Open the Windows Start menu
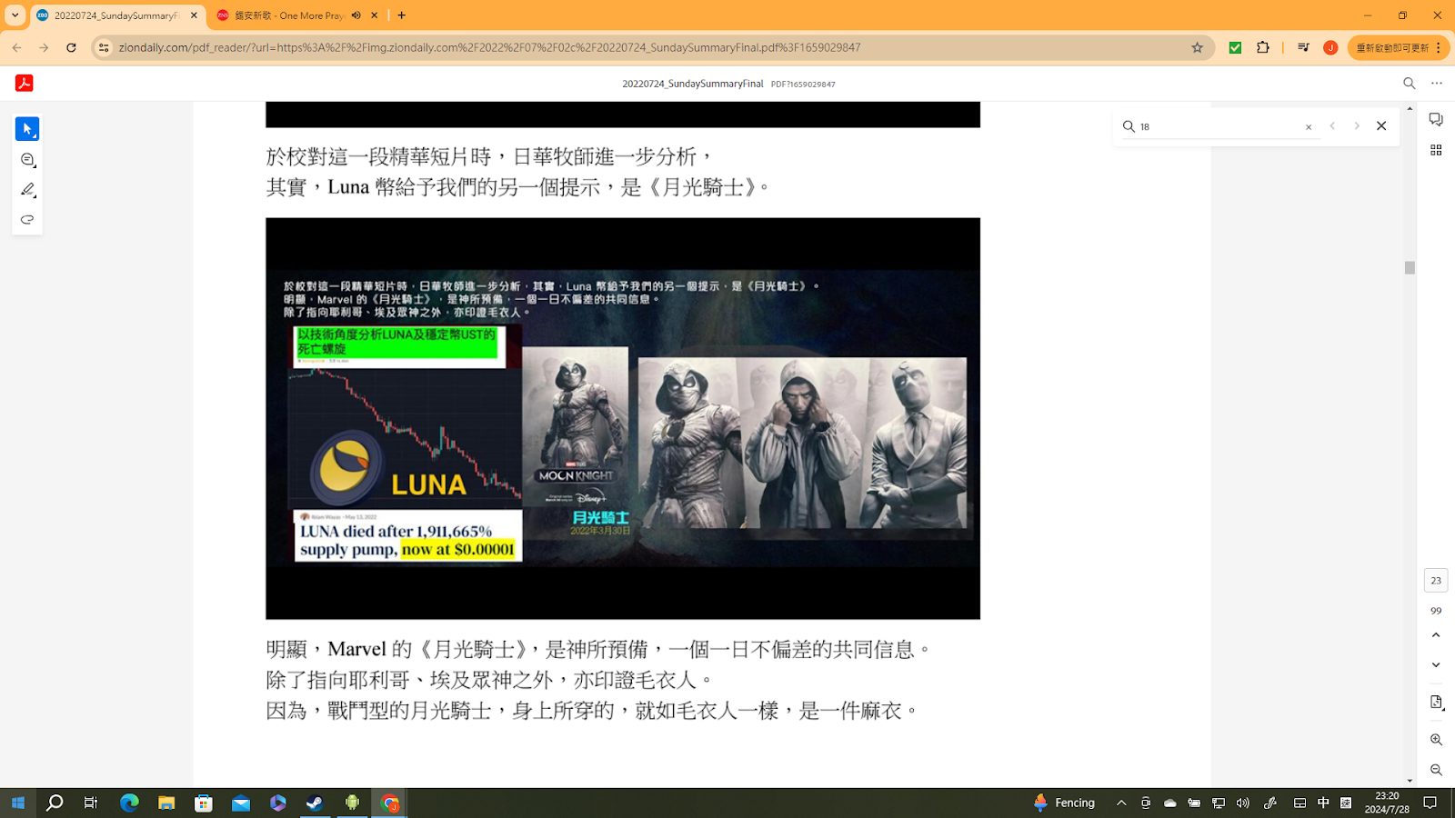 tap(17, 803)
